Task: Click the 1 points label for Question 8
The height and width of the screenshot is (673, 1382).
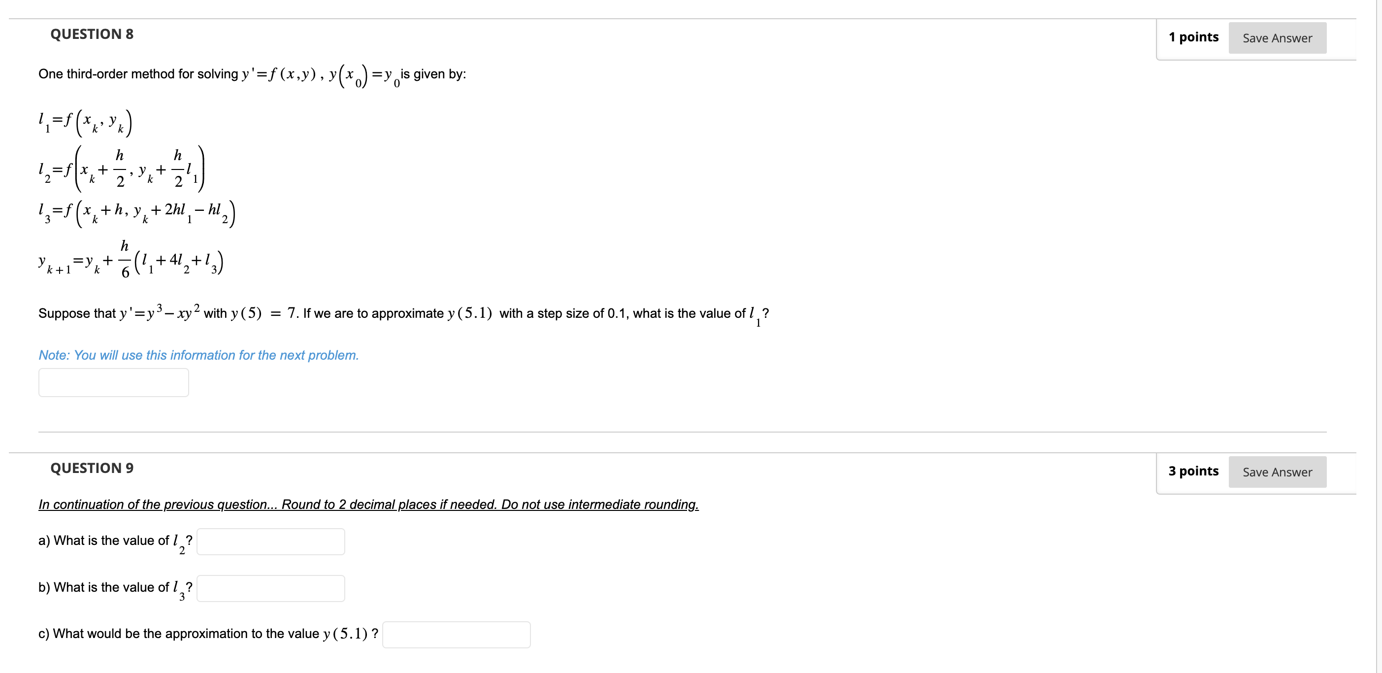Action: [1193, 36]
